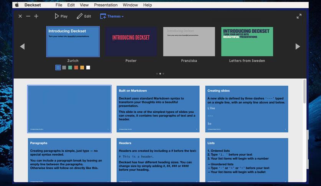Pick the Letters from Sweden theme
Screen dimensions: 321x186
tap(247, 42)
